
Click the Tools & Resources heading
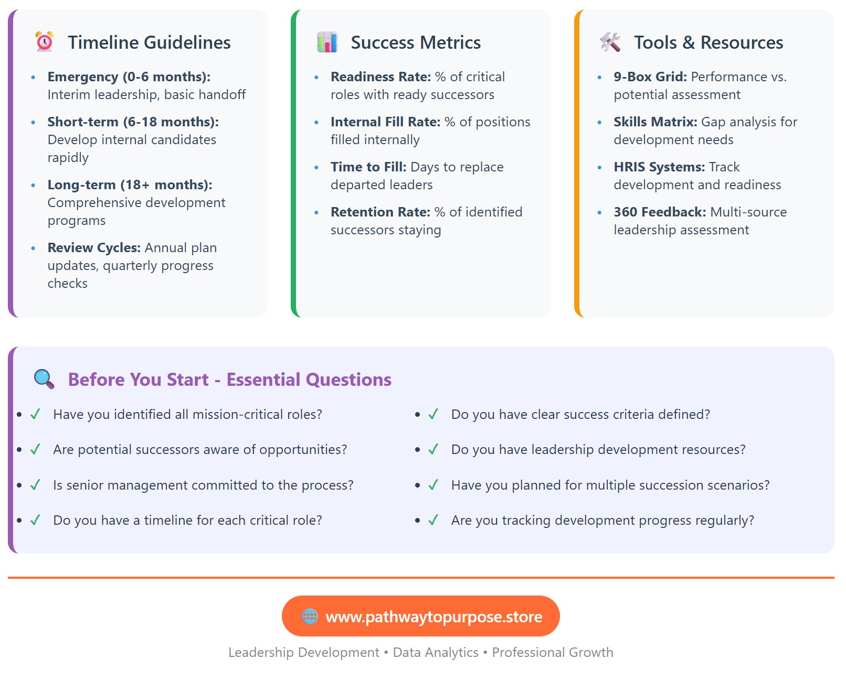point(708,42)
